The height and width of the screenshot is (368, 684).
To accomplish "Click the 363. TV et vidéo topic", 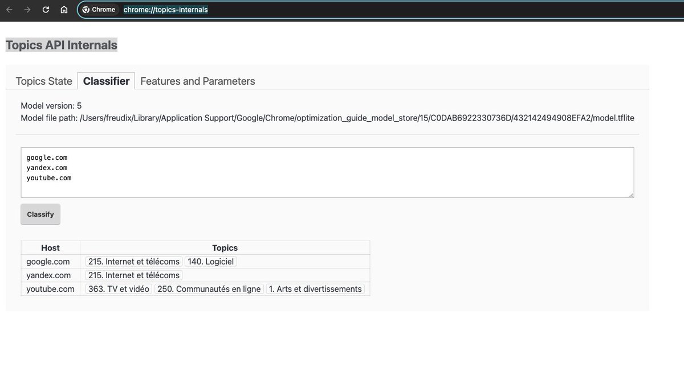I will 119,289.
